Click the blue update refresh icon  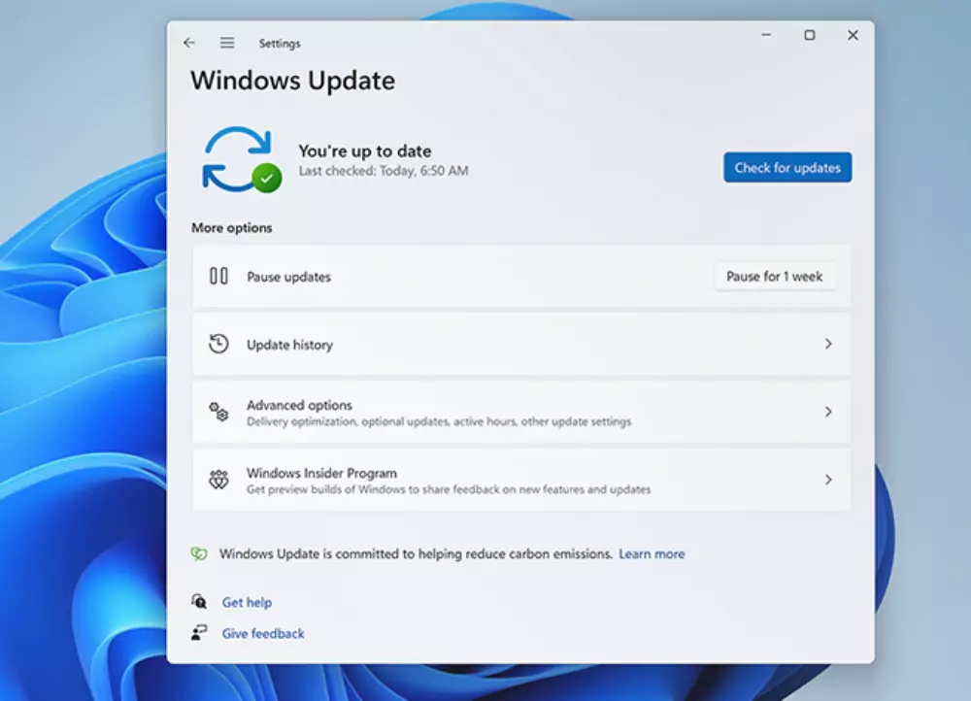pyautogui.click(x=236, y=158)
